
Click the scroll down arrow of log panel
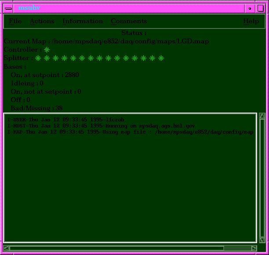point(262,240)
